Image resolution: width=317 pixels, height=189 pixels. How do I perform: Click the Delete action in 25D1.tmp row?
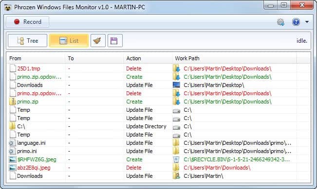coord(133,69)
